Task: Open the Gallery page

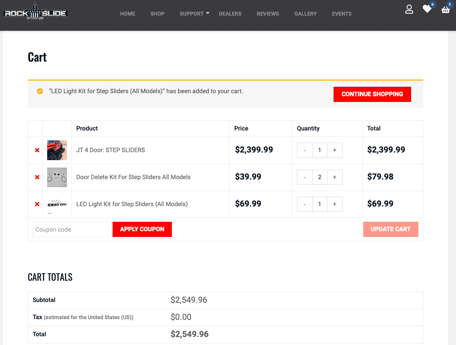Action: (x=305, y=14)
